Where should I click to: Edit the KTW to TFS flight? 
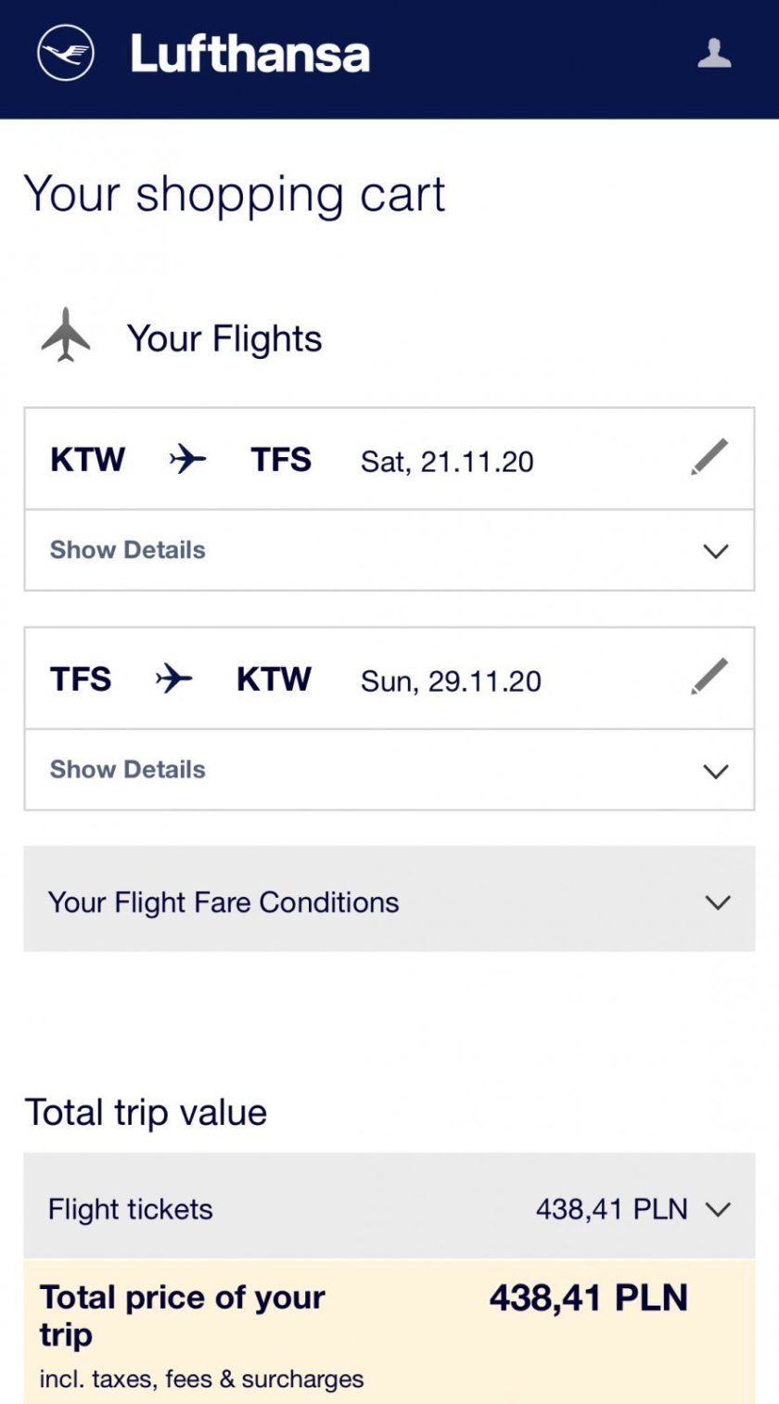click(x=709, y=458)
